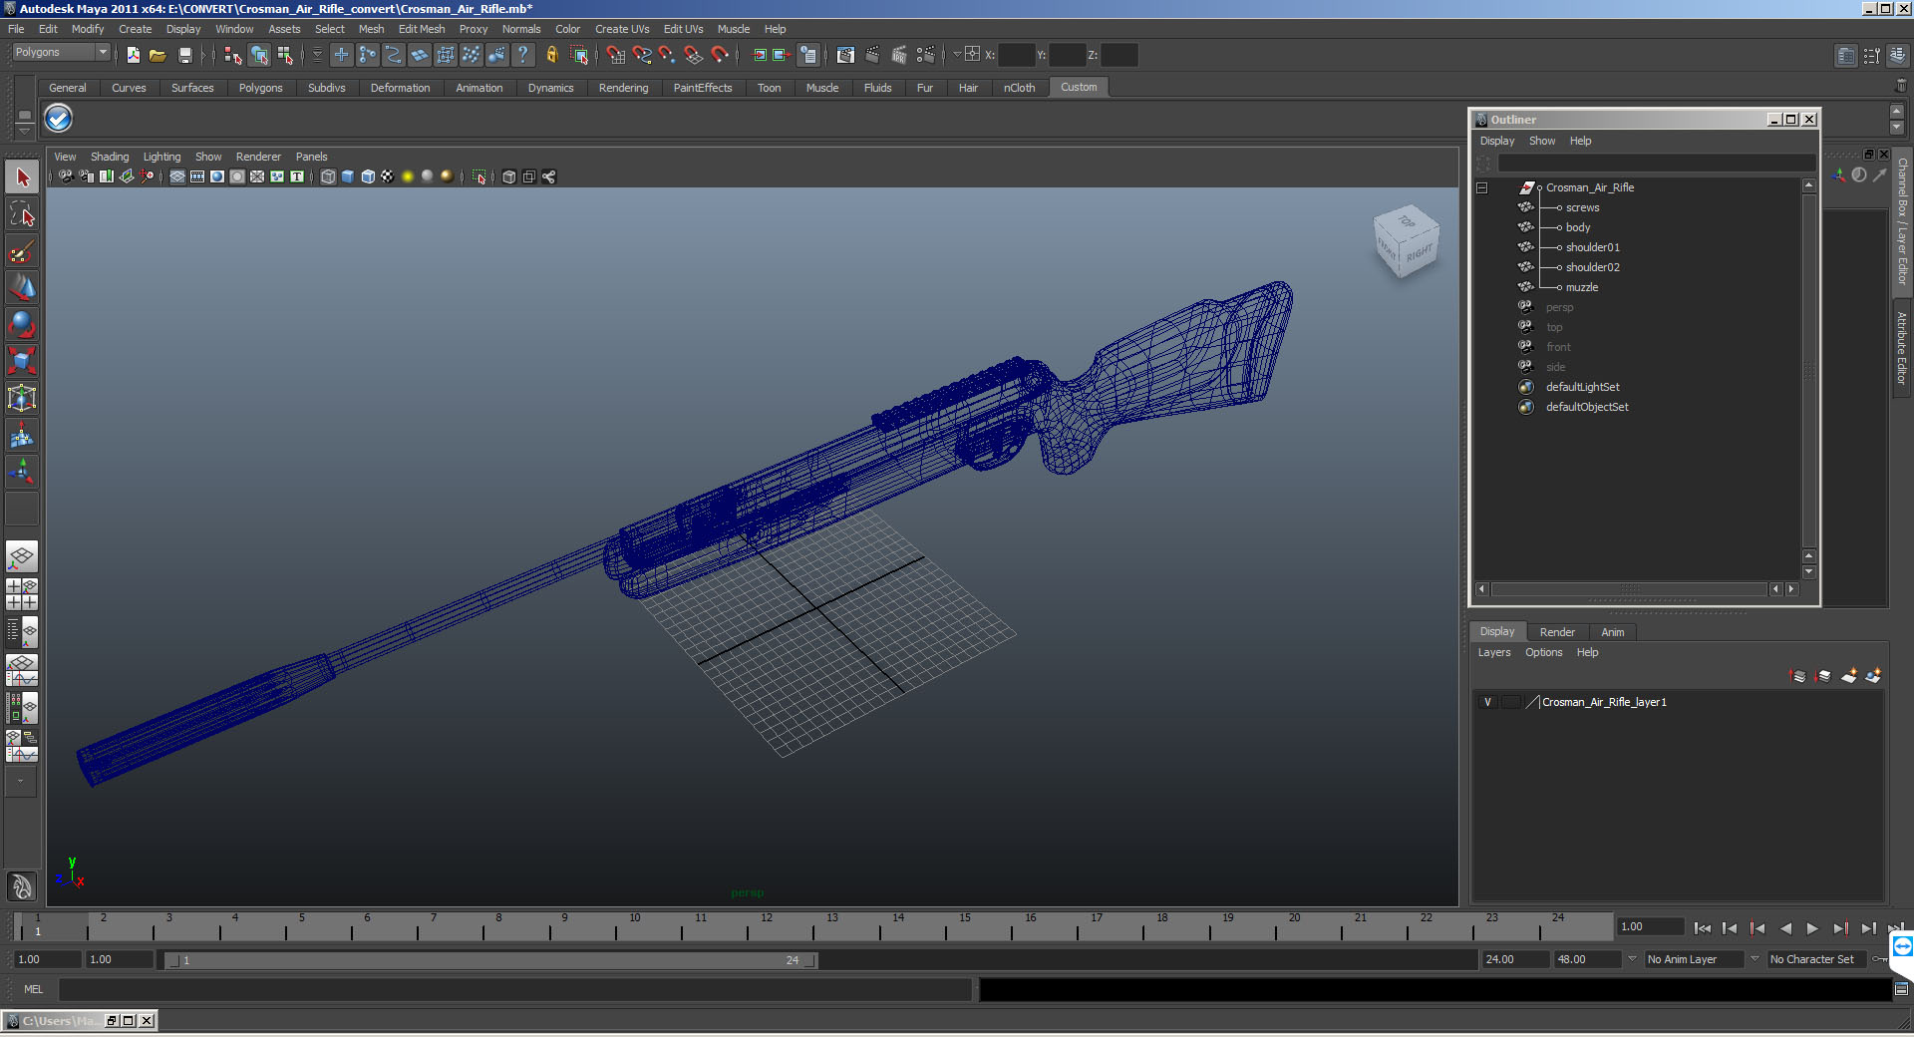Click the view cube in viewport
Screen dimensions: 1914x1037
click(x=1407, y=241)
